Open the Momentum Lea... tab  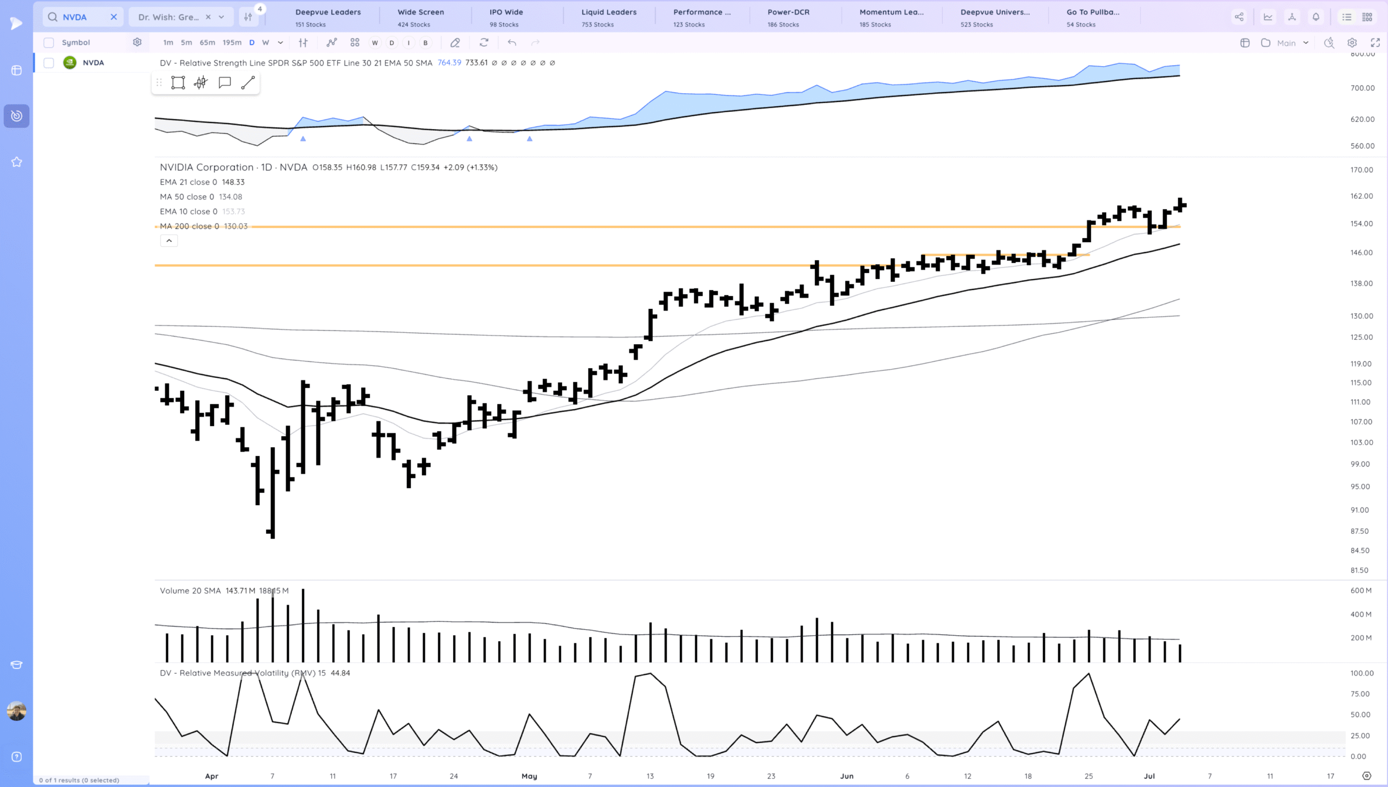pyautogui.click(x=891, y=17)
